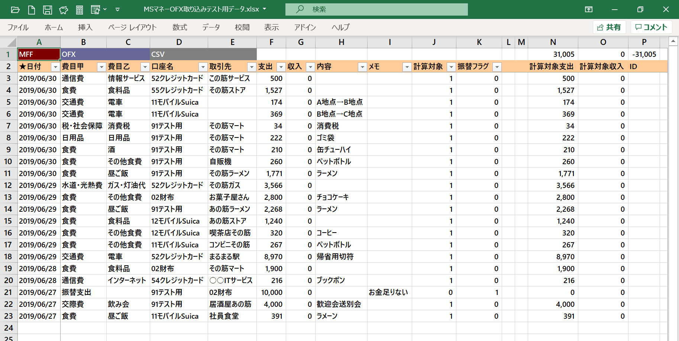Click the 計算対象支出 header cell
This screenshot has width=679, height=341.
pos(553,66)
